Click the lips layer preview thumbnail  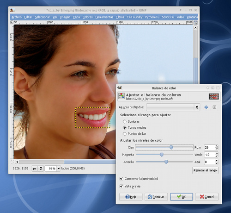214,96
